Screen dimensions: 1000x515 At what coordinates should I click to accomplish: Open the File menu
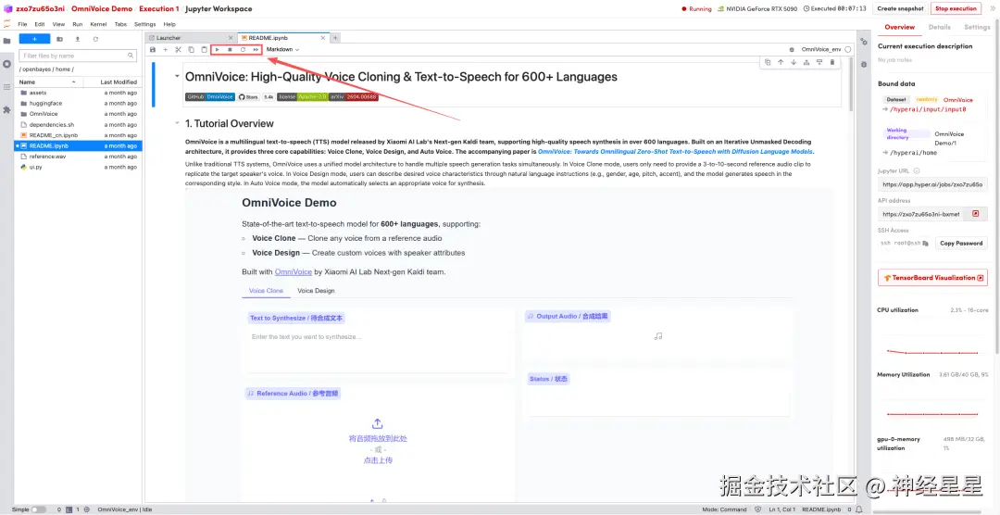tap(22, 24)
